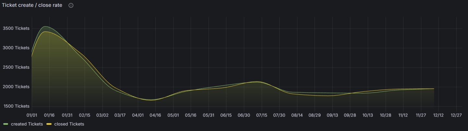Select the 07/15 x-axis date label
This screenshot has width=468, height=131.
261,115
